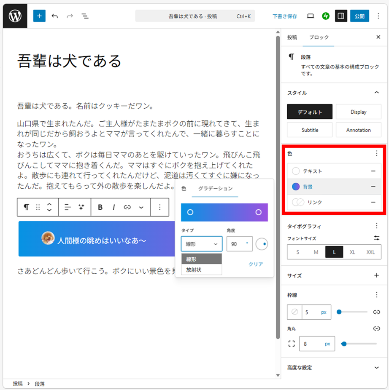This screenshot has width=389, height=390.
Task: Click the preview device laptop icon
Action: 311,16
